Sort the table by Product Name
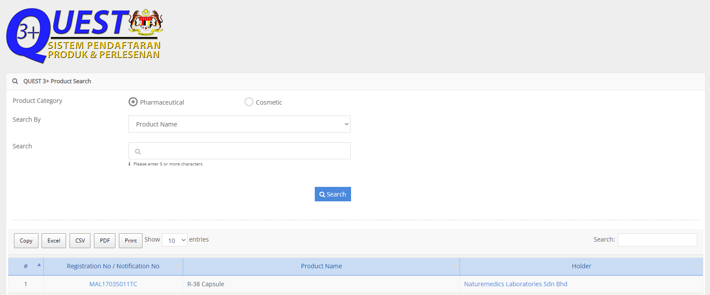 point(321,266)
